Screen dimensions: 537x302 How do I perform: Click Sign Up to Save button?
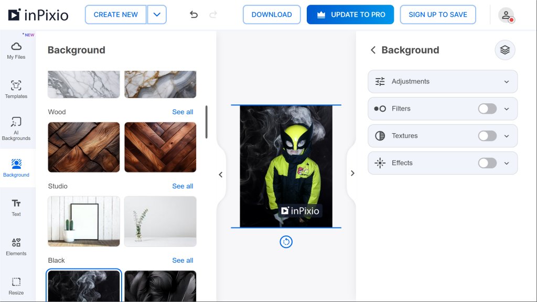(x=438, y=14)
